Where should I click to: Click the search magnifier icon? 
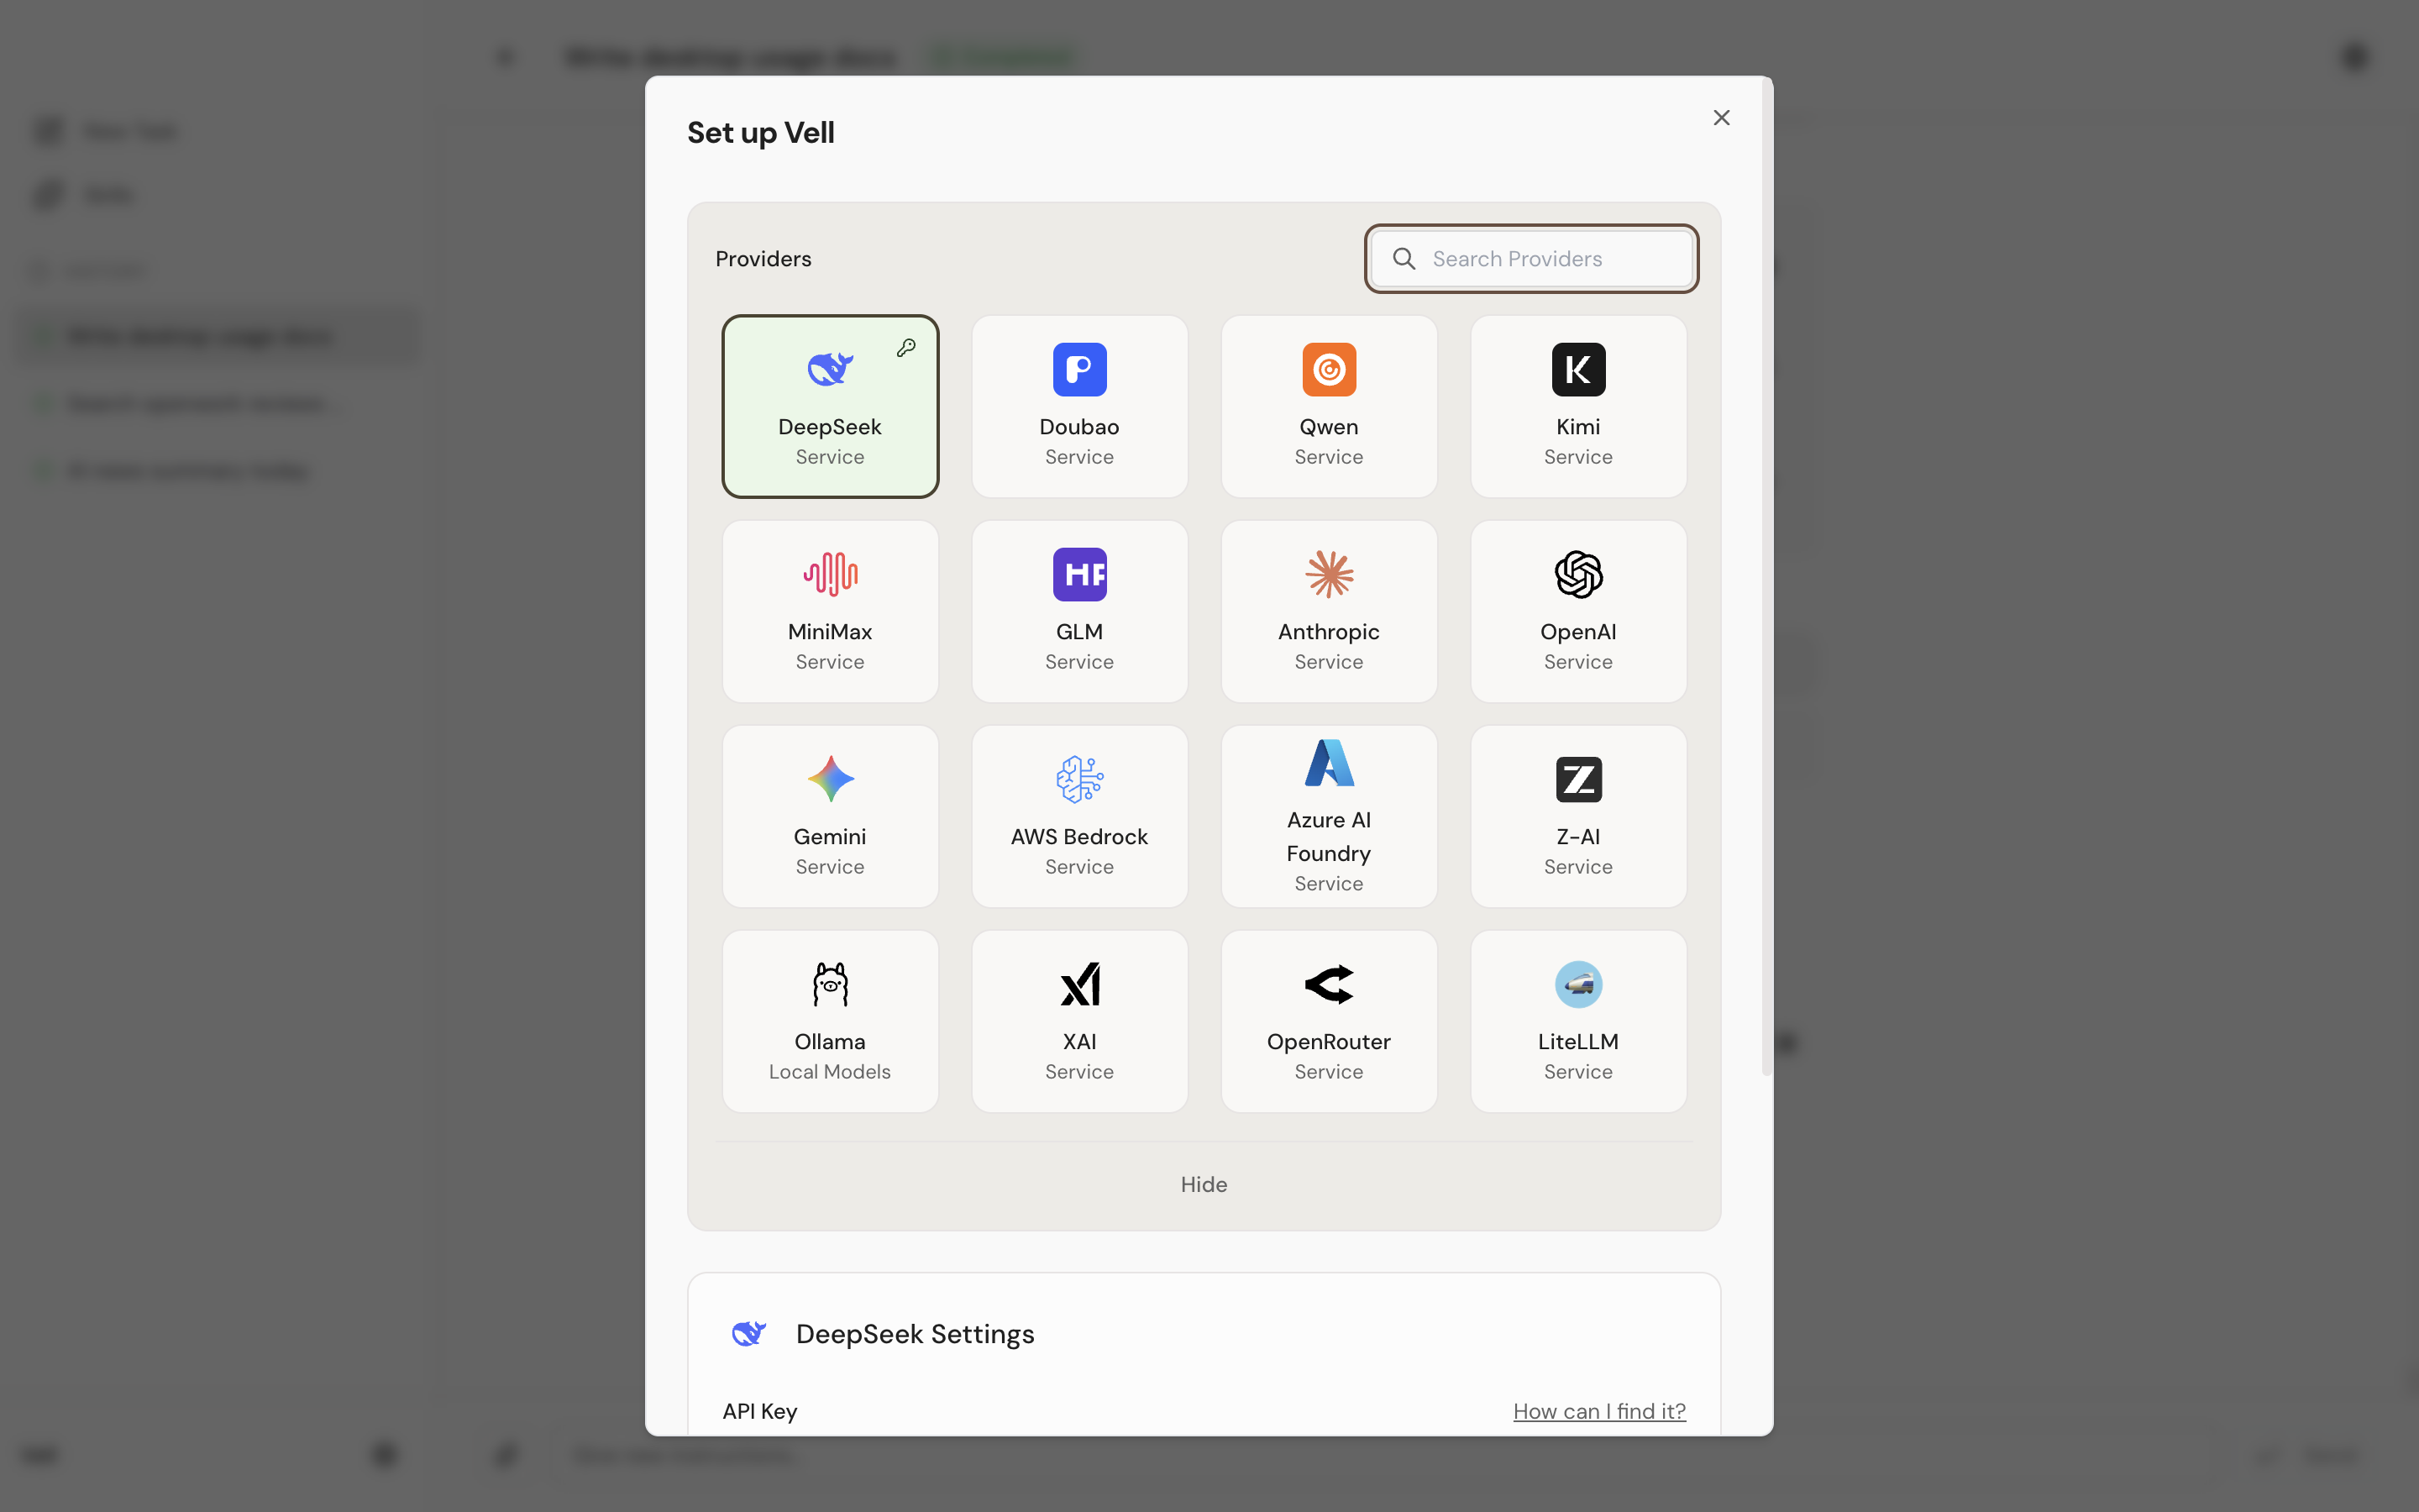(x=1404, y=259)
